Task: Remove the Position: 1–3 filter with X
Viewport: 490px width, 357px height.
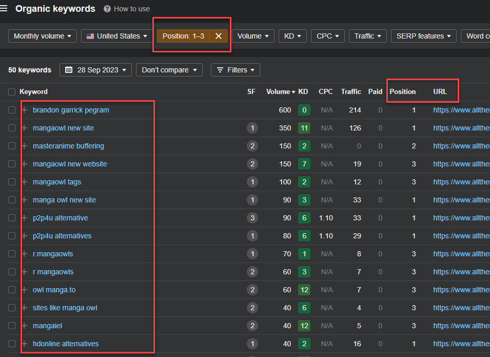Action: tap(219, 36)
